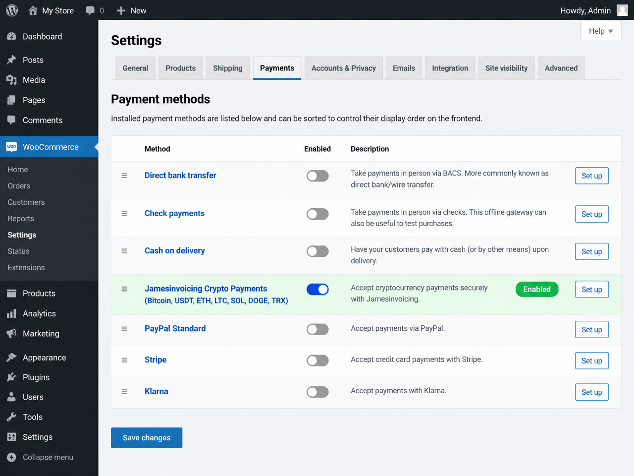Click the drag handle for Stripe row
The height and width of the screenshot is (476, 634).
125,360
